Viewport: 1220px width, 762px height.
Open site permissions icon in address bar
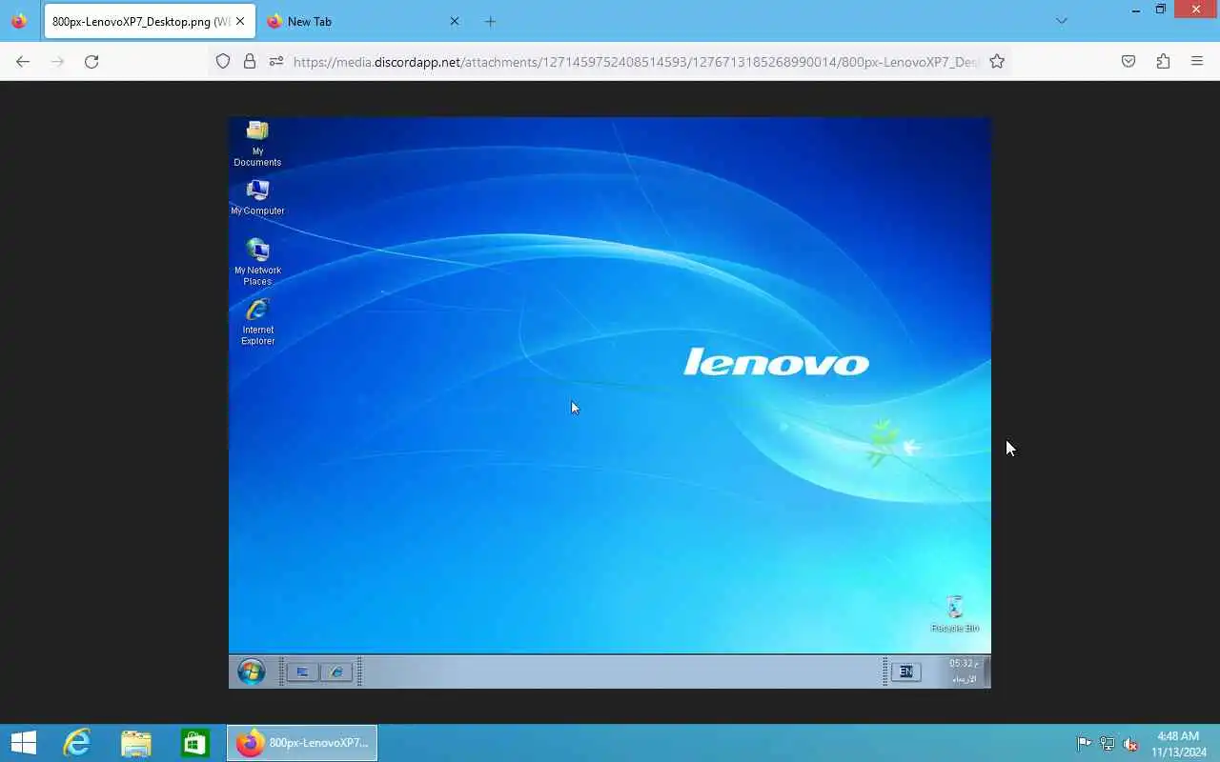[x=276, y=61]
